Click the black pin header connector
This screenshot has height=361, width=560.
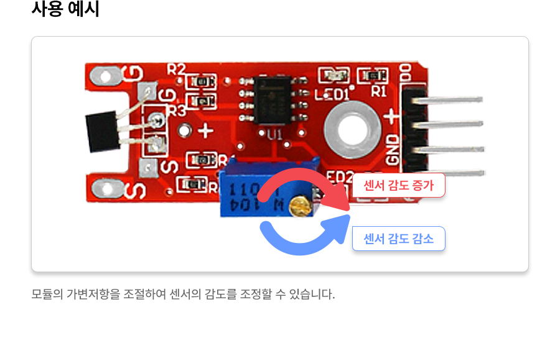click(x=414, y=129)
